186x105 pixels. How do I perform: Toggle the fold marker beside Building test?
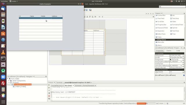(x=52, y=92)
